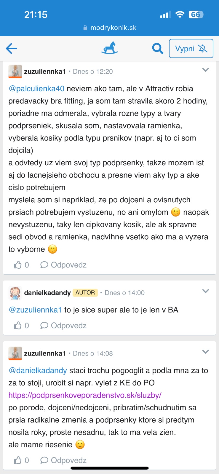Open the rocking horse home logo
219x474 pixels.
click(x=109, y=48)
